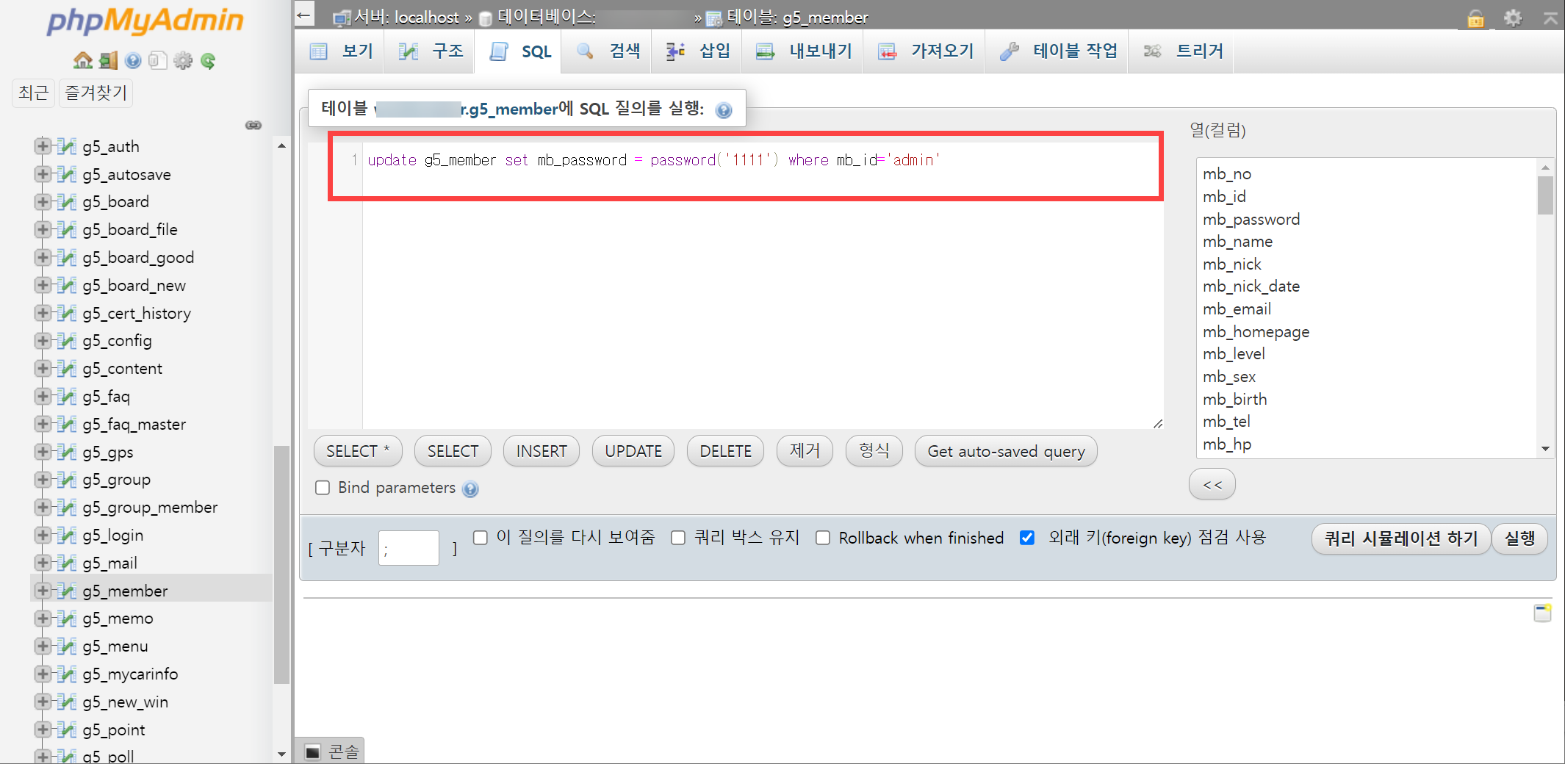Expand the g5_member table node

42,590
